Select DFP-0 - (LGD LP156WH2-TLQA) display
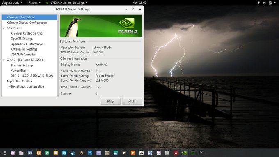This screenshot has height=157, width=279. tap(32, 76)
